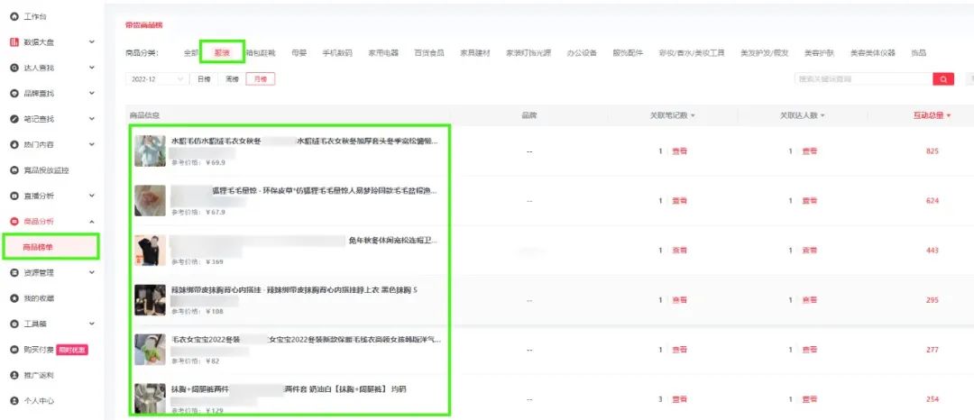974x420 pixels.
Task: Select the 日榜 daily ranking option
Action: click(x=205, y=79)
